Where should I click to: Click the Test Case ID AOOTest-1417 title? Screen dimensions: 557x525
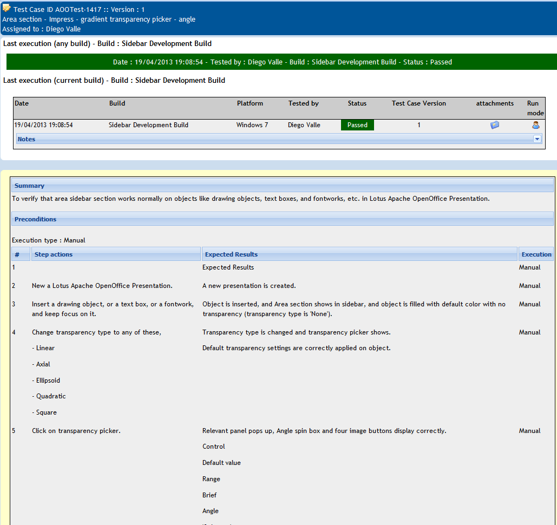79,10
